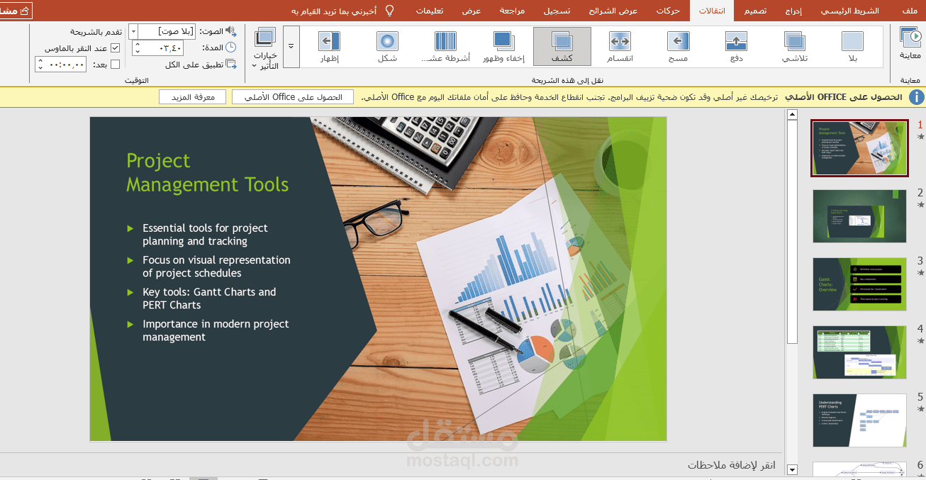Click the share (مشاركة) button

tap(16, 11)
